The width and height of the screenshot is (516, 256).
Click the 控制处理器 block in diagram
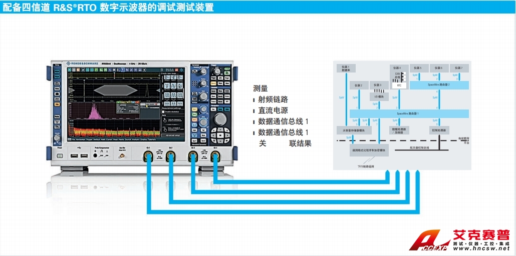coord(439,130)
